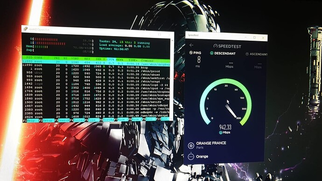Click the speedometer gauge dial
Viewport: 322px width, 181px height.
pyautogui.click(x=226, y=102)
